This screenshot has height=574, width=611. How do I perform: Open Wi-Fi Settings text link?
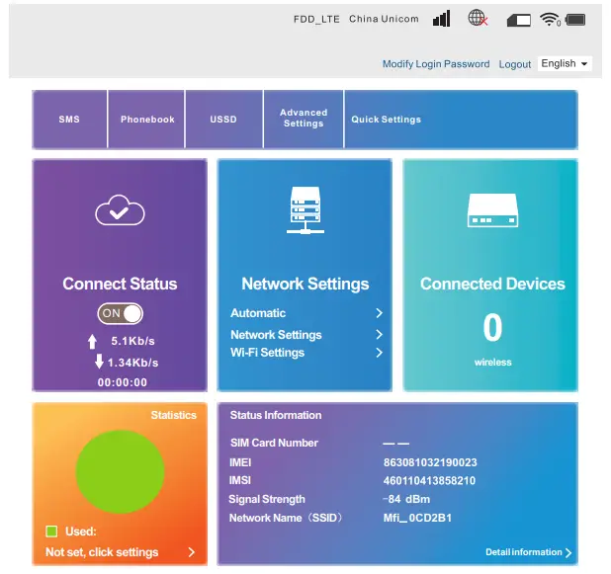pyautogui.click(x=267, y=353)
